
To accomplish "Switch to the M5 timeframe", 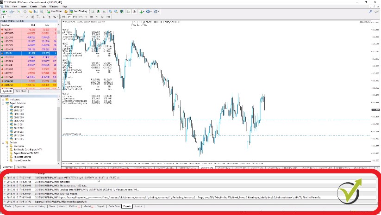I will pos(69,17).
